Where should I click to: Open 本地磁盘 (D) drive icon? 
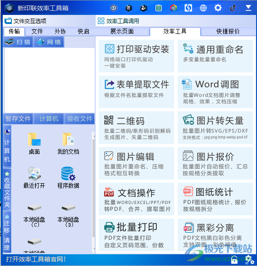pyautogui.click(x=68, y=215)
